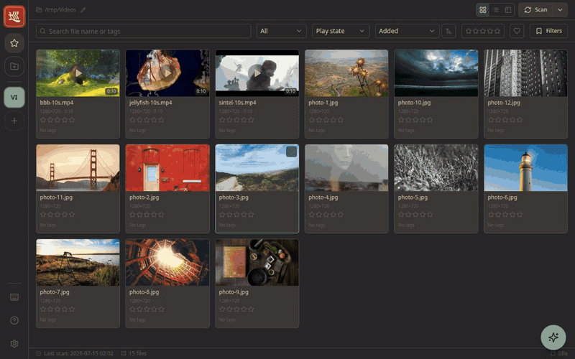Open the Added sort dropdown

(407, 31)
